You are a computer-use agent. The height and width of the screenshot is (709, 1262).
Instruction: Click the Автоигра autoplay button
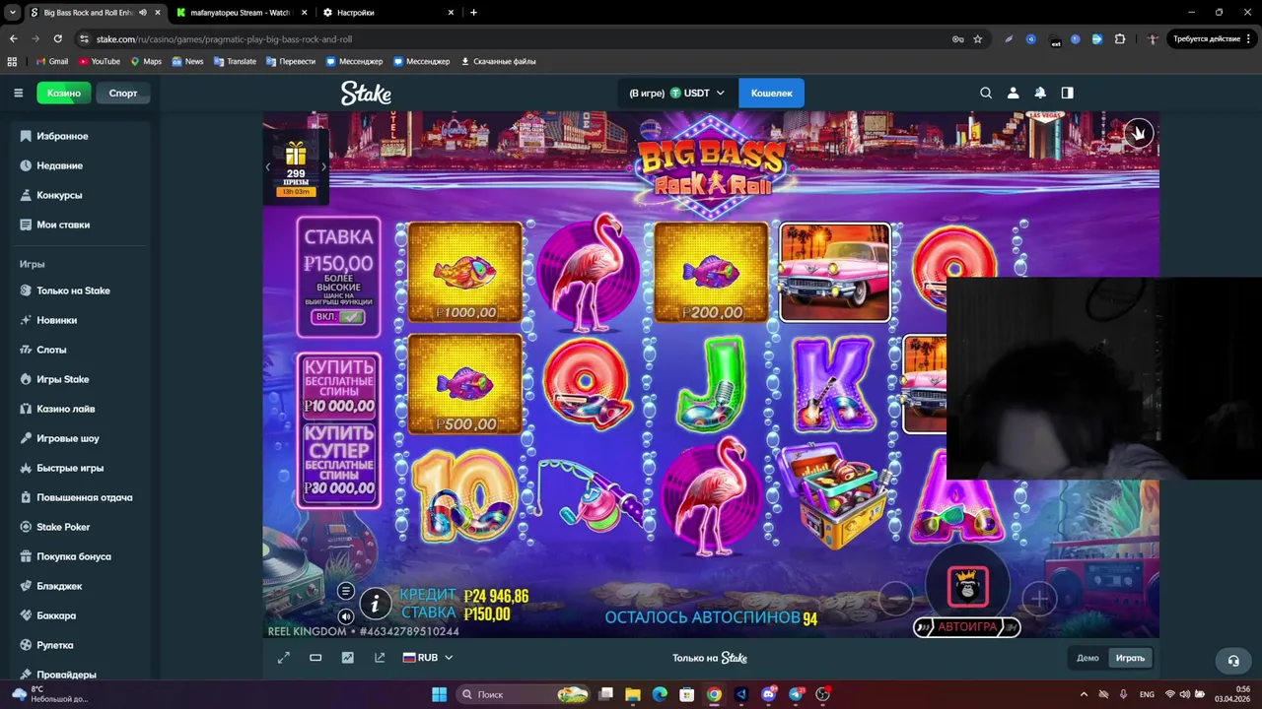click(967, 627)
